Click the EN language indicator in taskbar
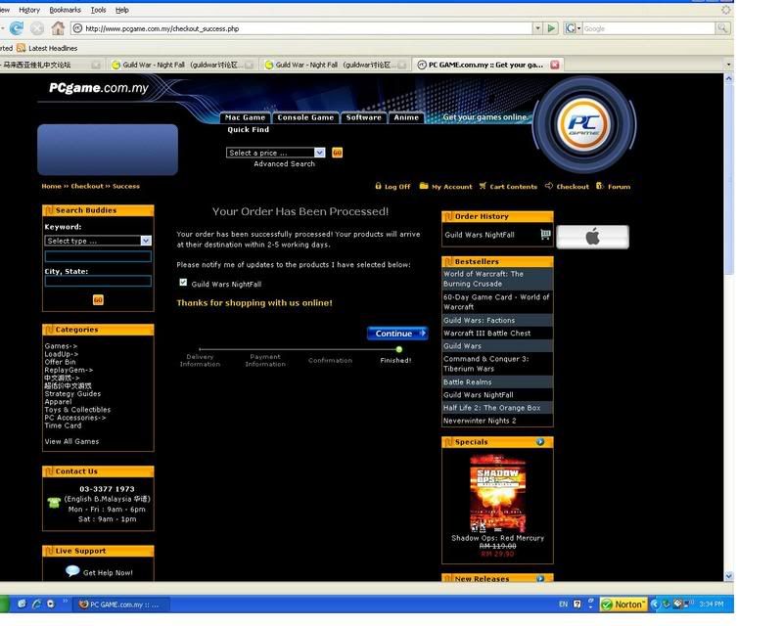Screen dimensions: 783x626 [x=564, y=604]
